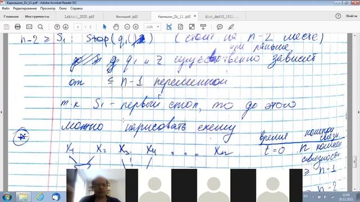Select the highlighter pen tool
Image resolution: width=360 pixels, height=202 pixels.
point(231,27)
